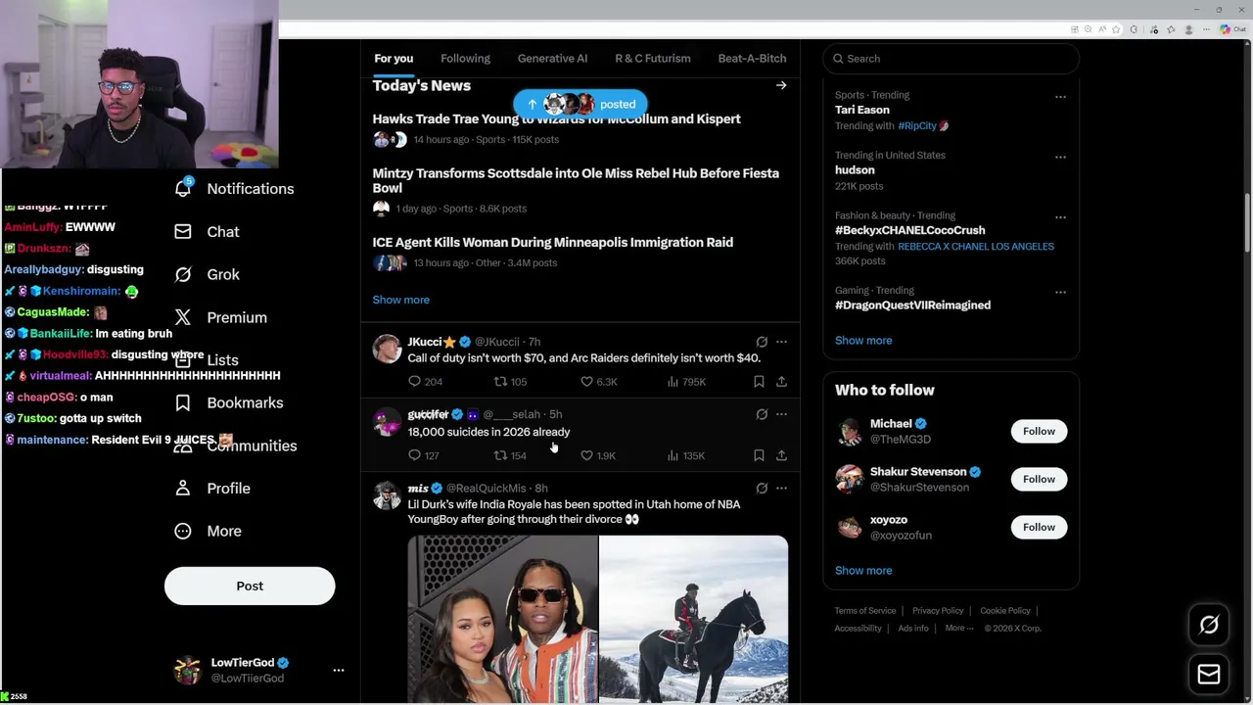Show more Who to follow suggestions
This screenshot has height=705, width=1253.
(863, 571)
